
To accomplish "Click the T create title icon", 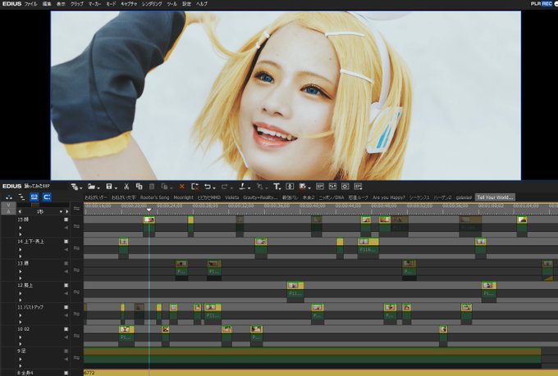I will [277, 187].
